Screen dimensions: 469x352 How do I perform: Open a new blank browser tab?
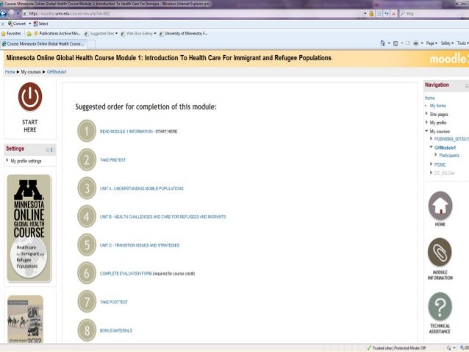[91, 44]
